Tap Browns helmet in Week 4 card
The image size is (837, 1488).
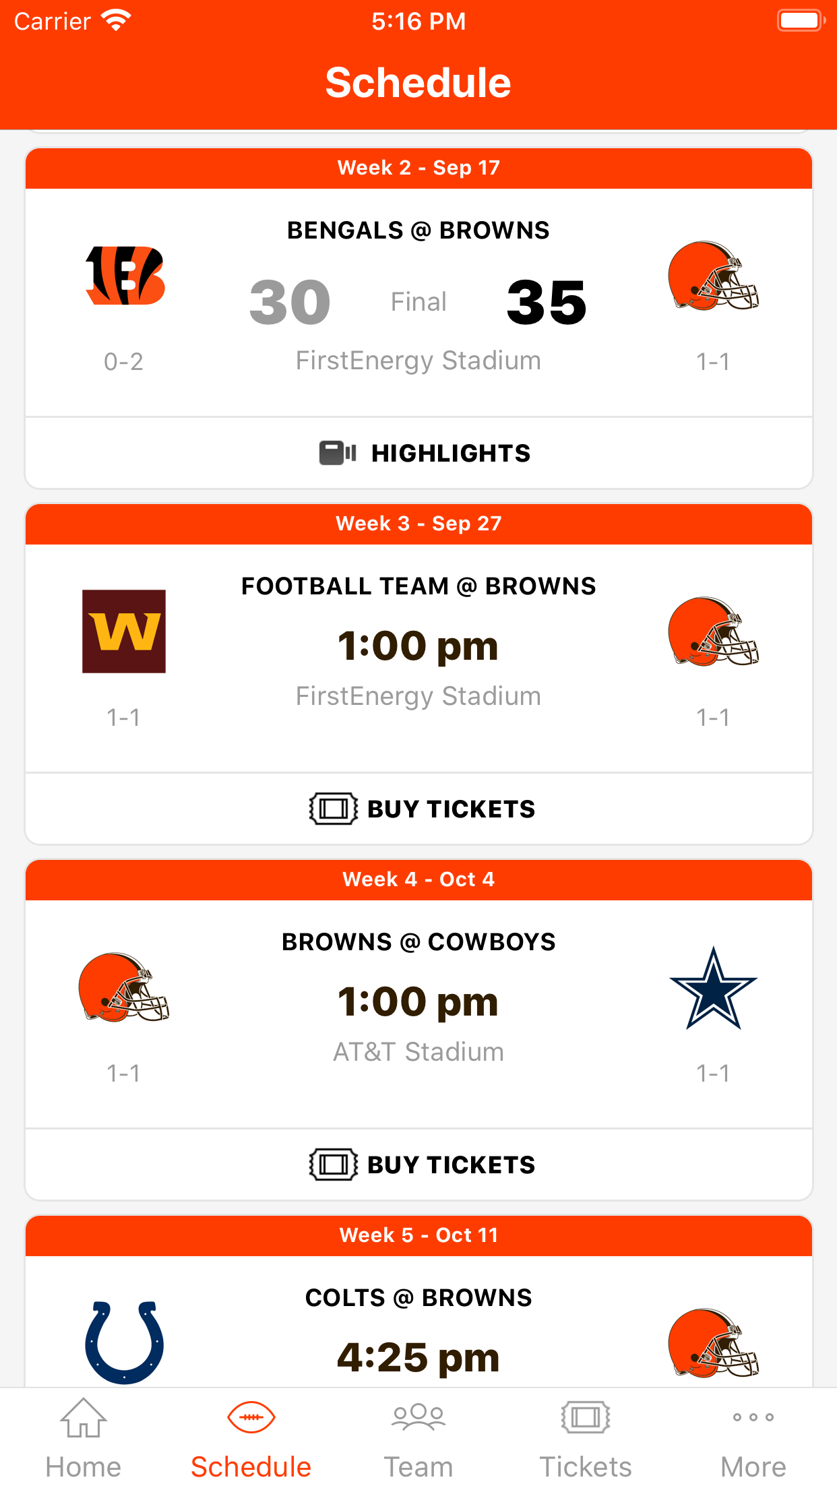point(124,987)
